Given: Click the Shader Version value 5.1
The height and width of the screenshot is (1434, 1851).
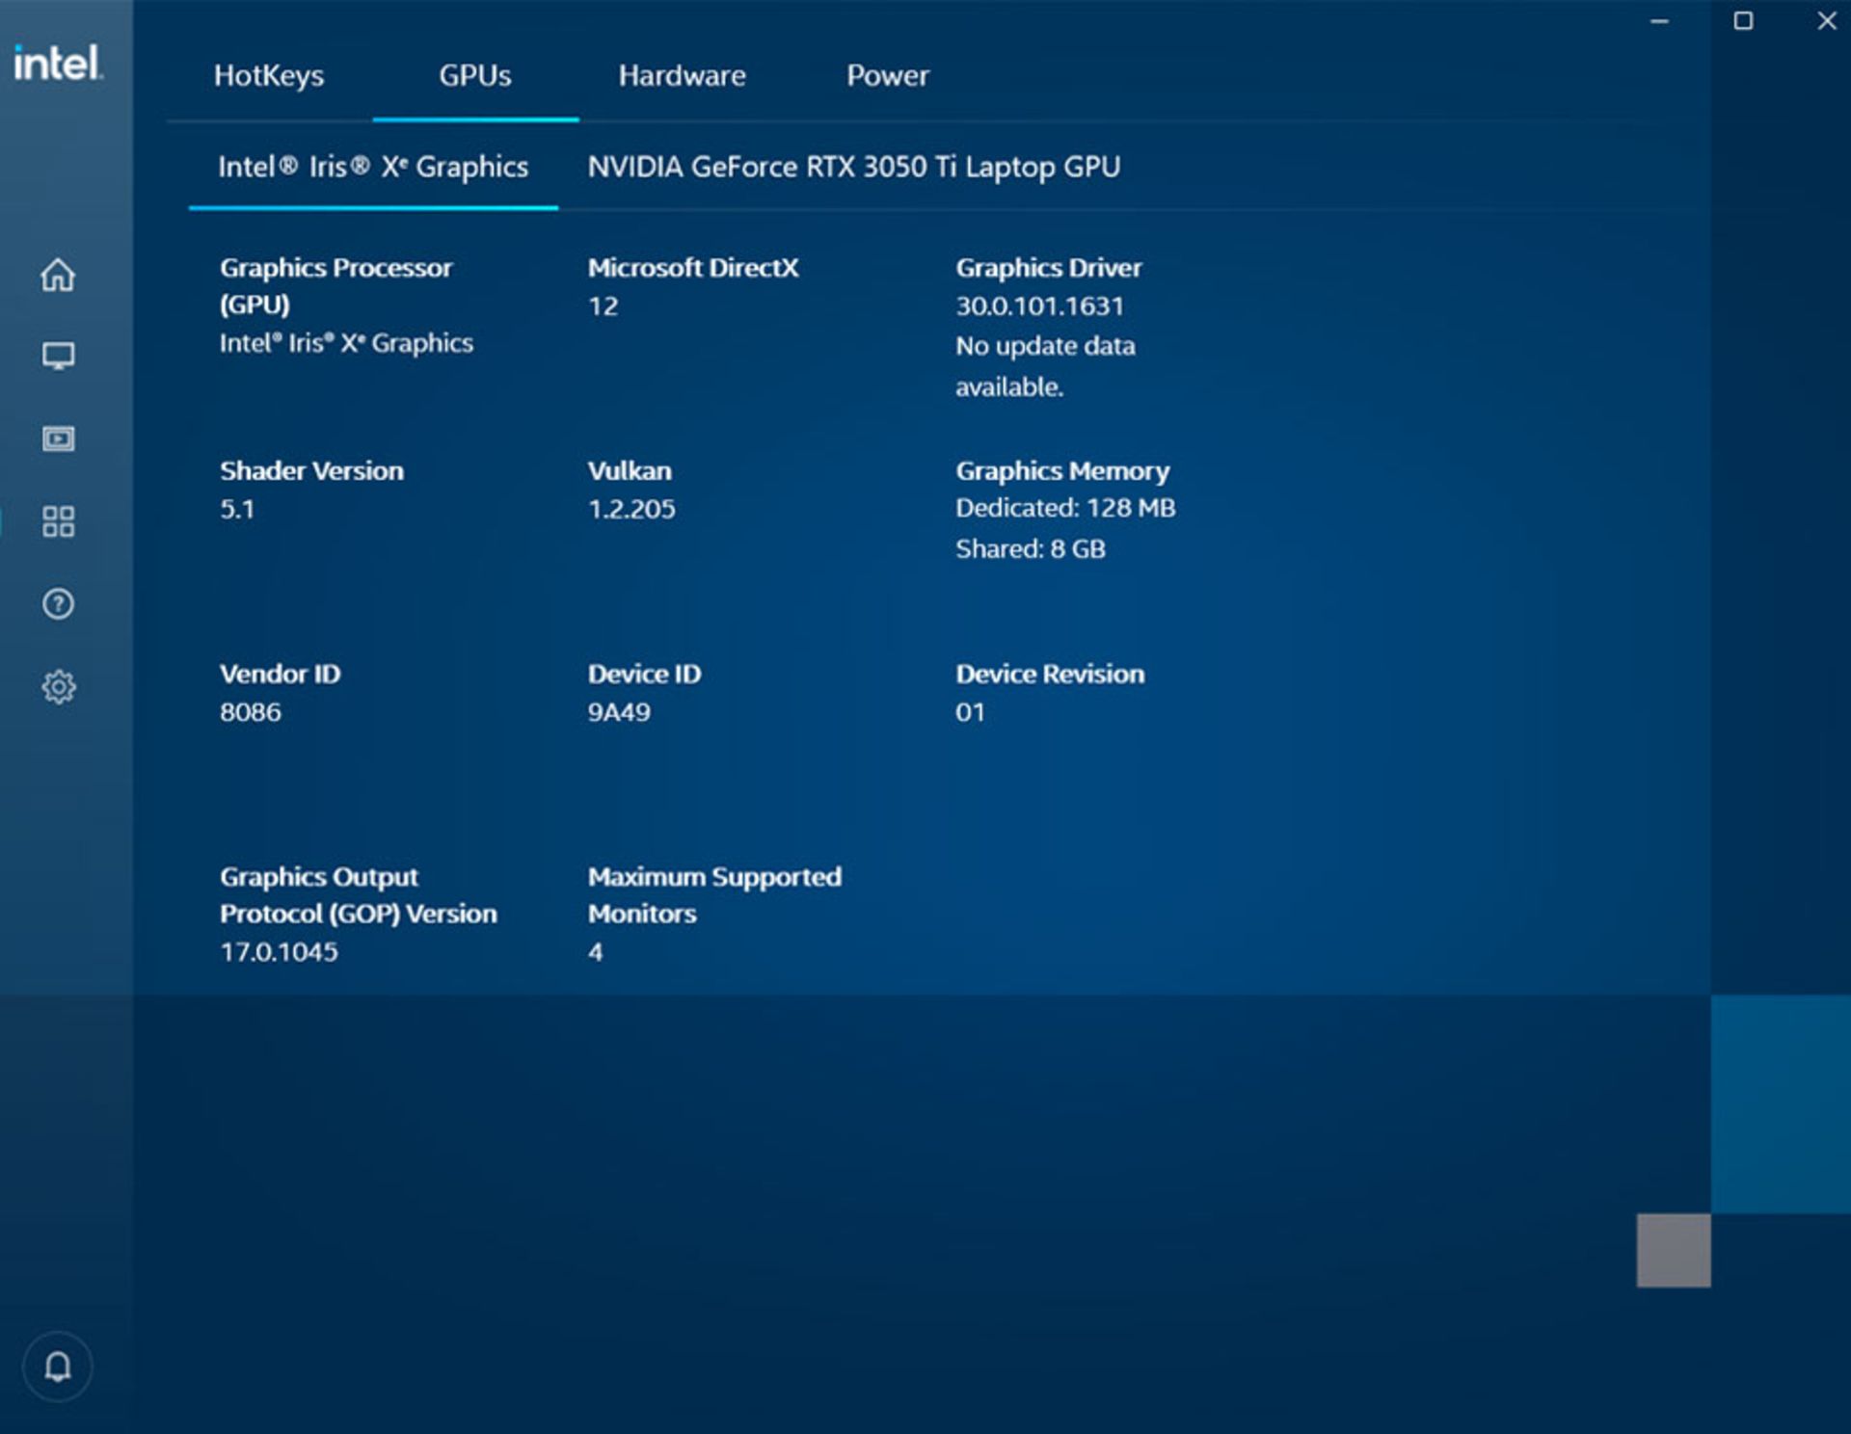Looking at the screenshot, I should 237,509.
